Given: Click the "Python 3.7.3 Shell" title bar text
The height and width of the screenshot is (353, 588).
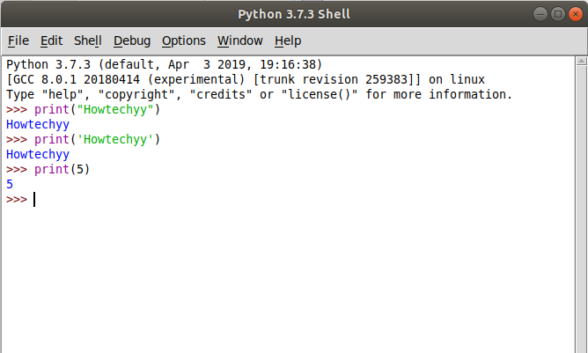Looking at the screenshot, I should click(x=294, y=14).
